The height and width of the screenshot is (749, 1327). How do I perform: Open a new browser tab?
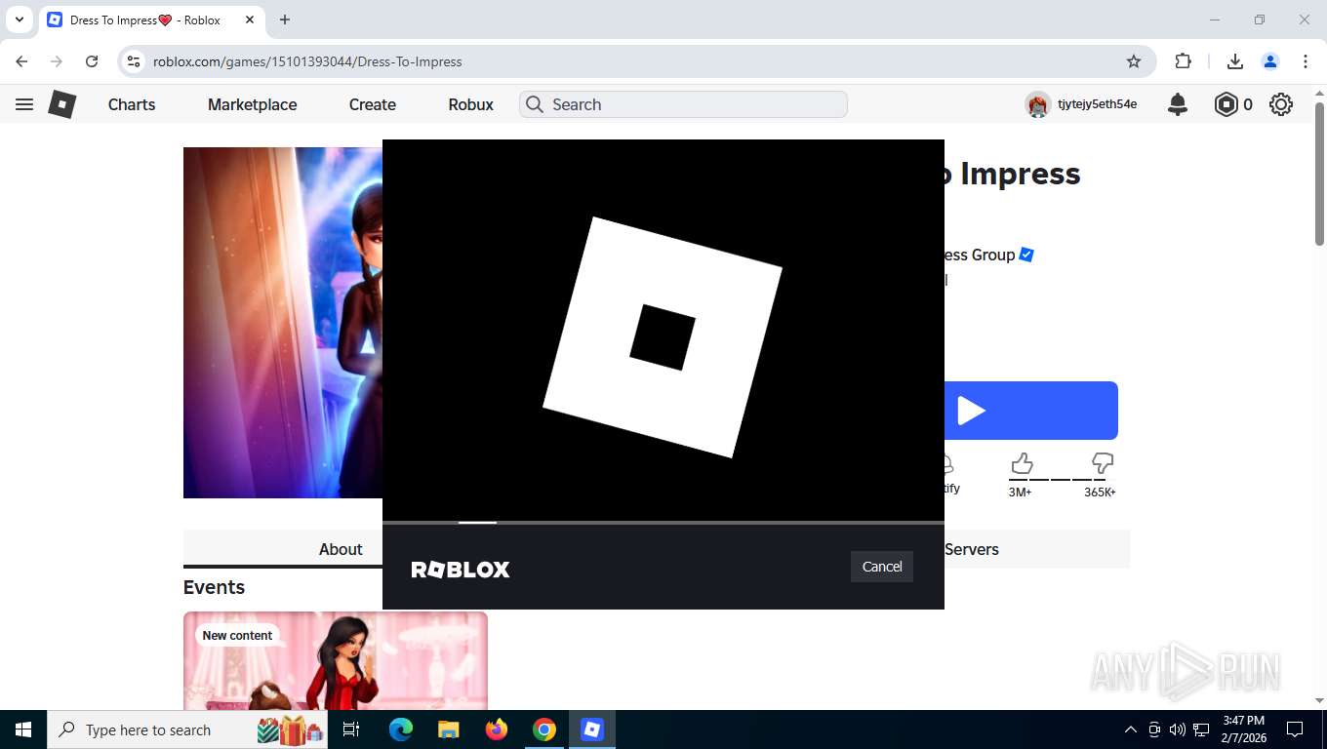pos(285,20)
